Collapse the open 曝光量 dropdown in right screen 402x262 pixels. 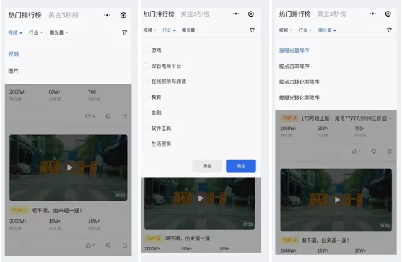click(327, 30)
